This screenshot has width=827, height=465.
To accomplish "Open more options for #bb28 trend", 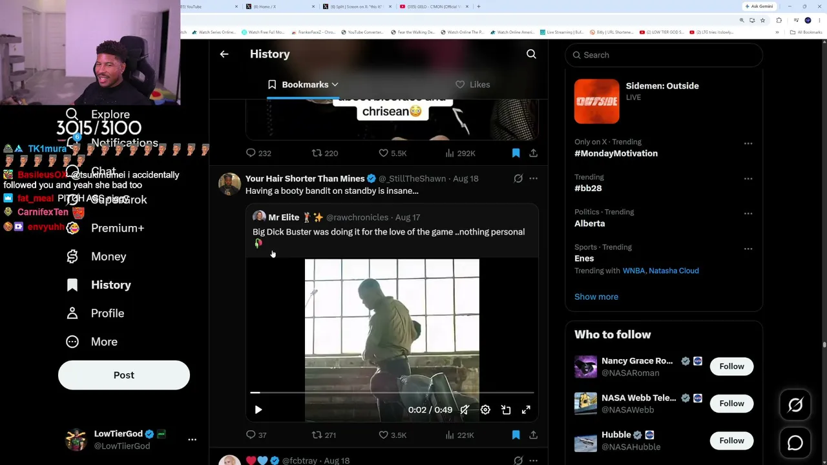I will click(x=748, y=178).
